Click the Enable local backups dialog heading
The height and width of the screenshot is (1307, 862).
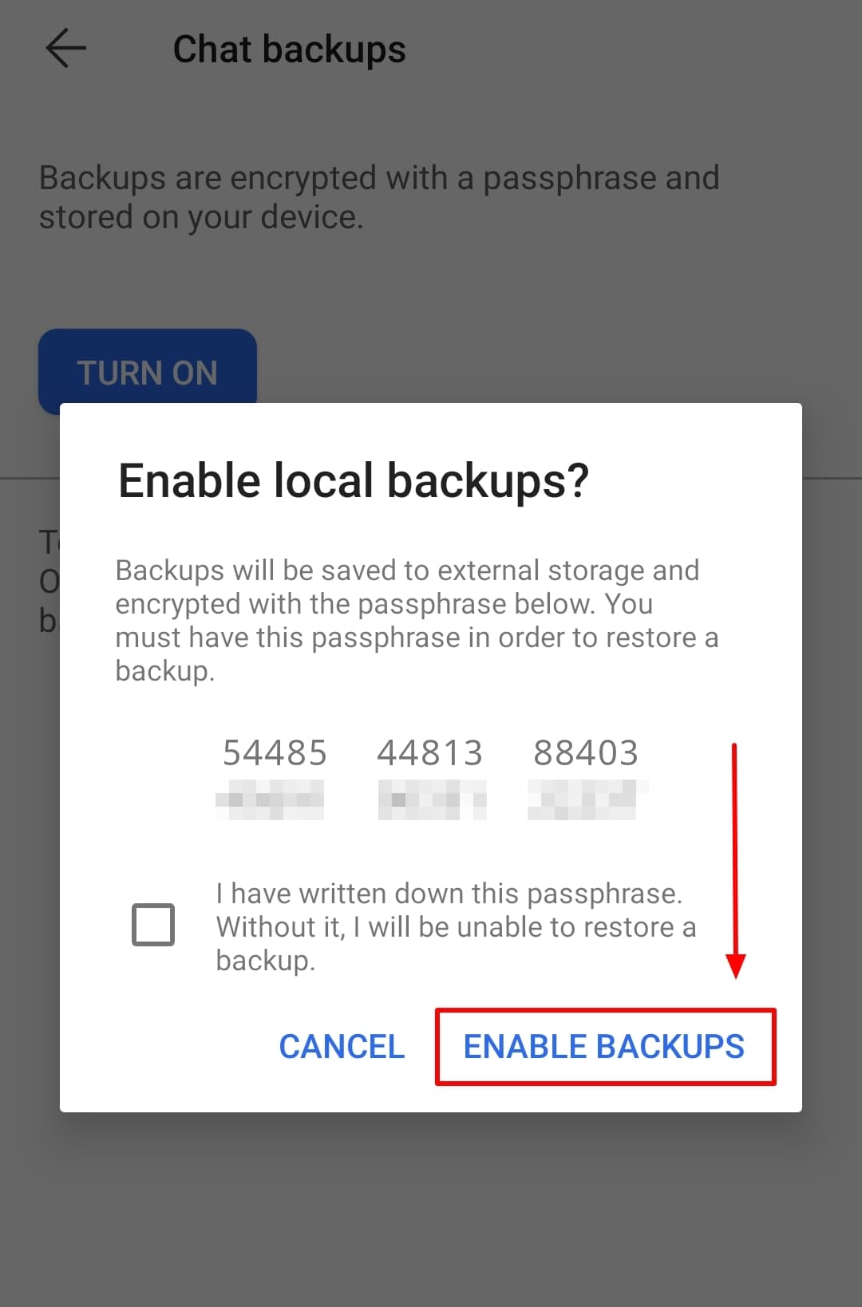(354, 480)
